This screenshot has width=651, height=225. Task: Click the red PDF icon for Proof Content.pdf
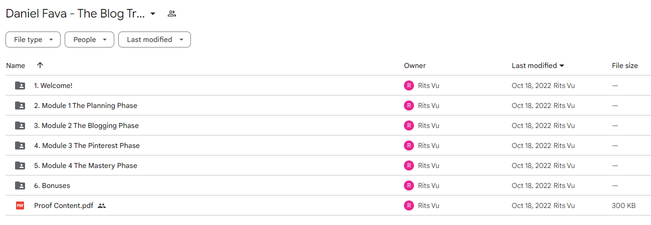pos(20,205)
